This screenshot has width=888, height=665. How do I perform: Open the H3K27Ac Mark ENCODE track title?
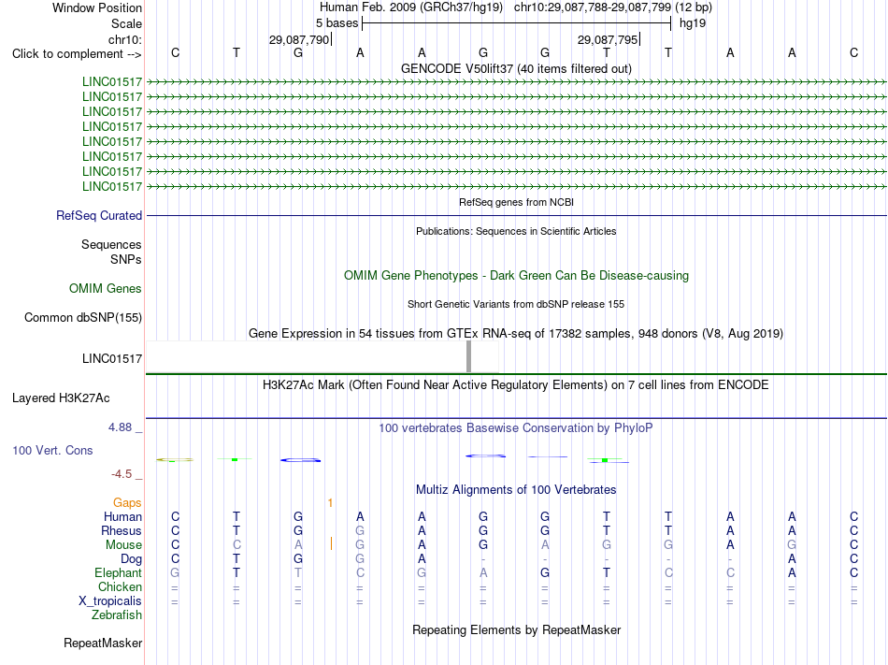click(516, 385)
